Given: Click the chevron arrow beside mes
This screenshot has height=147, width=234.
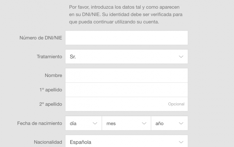Looking at the screenshot, I should coord(144,123).
